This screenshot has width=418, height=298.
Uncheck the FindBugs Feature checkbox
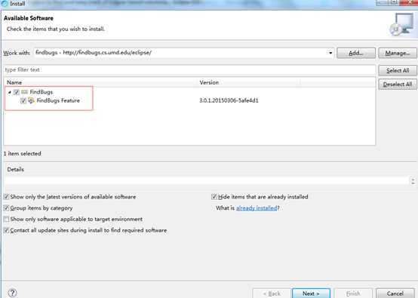point(23,100)
